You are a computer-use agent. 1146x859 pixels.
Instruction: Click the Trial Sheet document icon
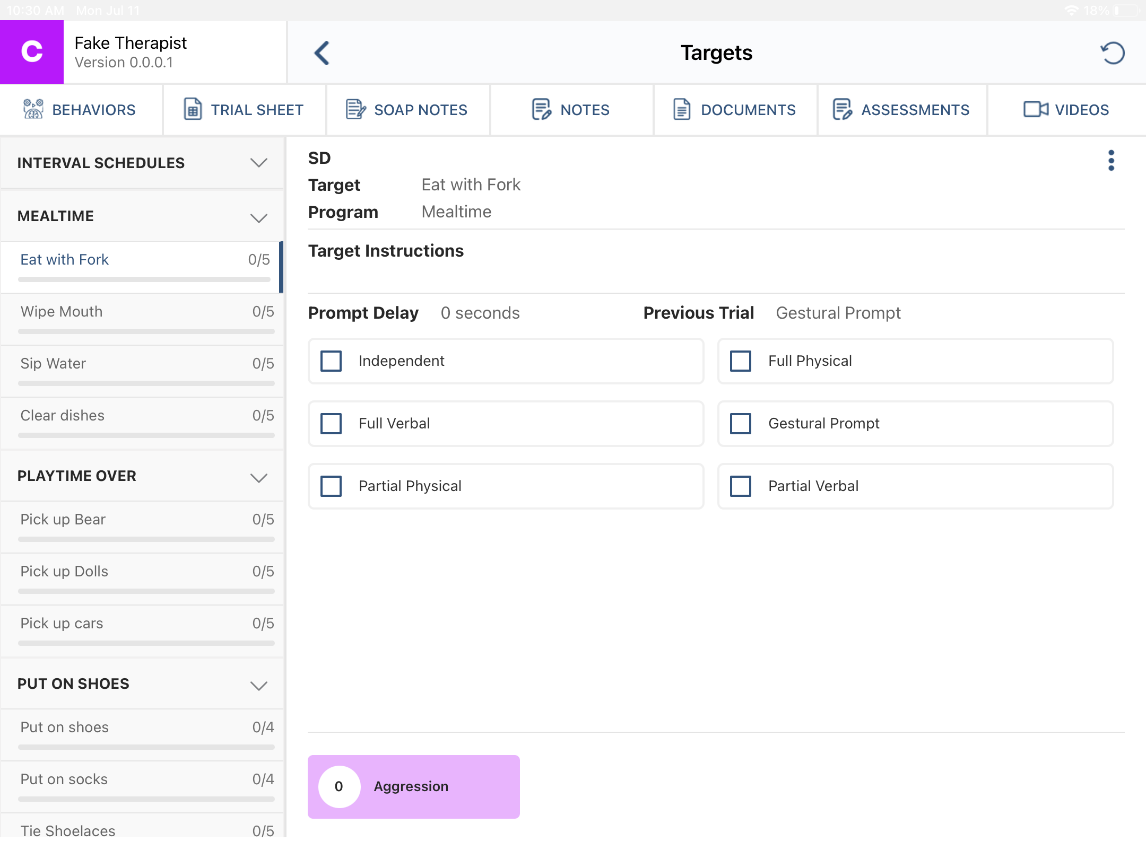[x=193, y=109]
